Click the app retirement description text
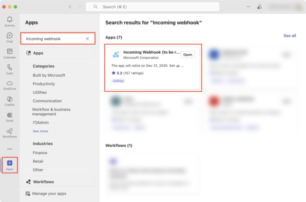The image size is (306, 202). (147, 66)
